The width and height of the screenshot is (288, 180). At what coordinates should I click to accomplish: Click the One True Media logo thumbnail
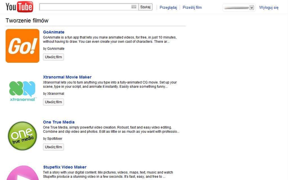click(x=22, y=136)
